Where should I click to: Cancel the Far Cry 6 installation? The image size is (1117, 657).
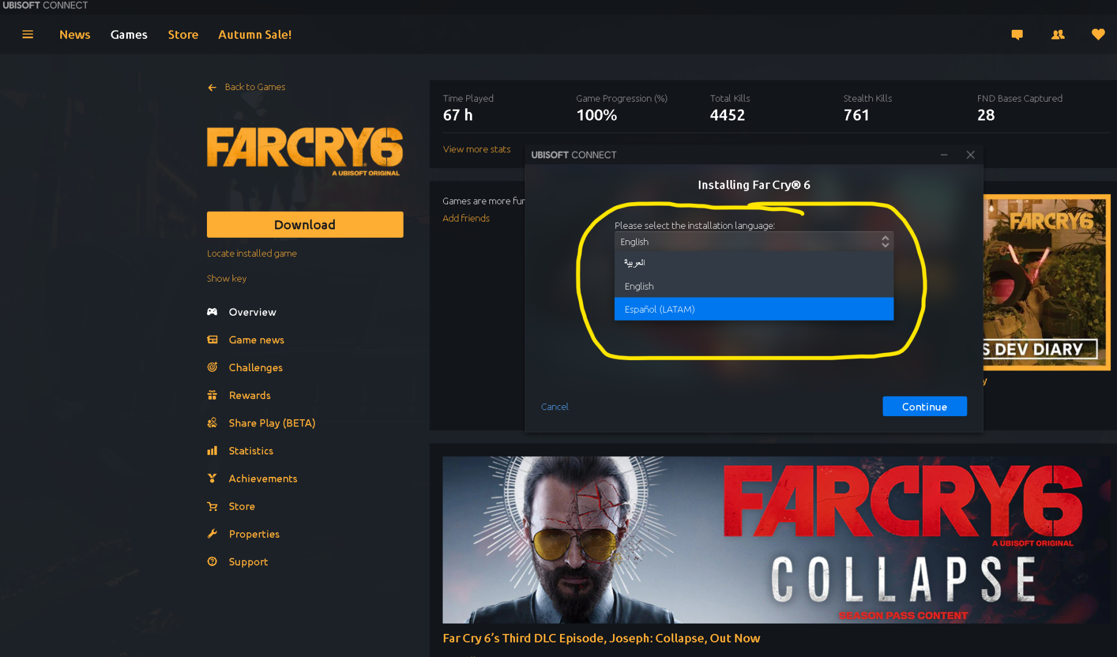[555, 406]
